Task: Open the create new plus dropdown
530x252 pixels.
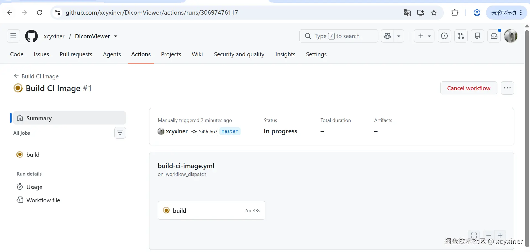Action: click(x=424, y=36)
